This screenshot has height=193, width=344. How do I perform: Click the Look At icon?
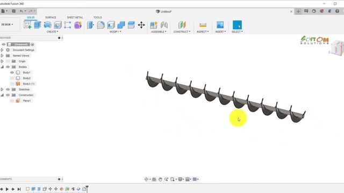pos(154,179)
